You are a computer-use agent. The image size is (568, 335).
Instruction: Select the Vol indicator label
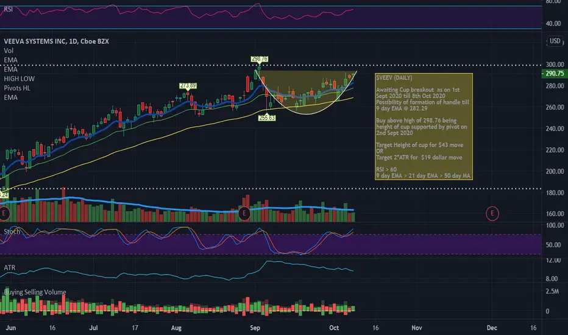9,51
